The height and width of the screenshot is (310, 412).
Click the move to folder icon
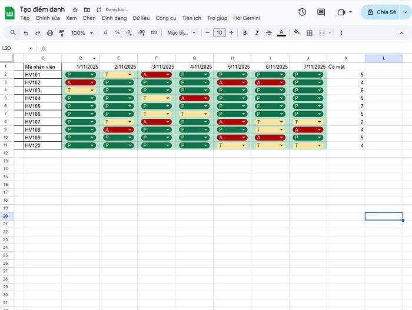[x=87, y=10]
